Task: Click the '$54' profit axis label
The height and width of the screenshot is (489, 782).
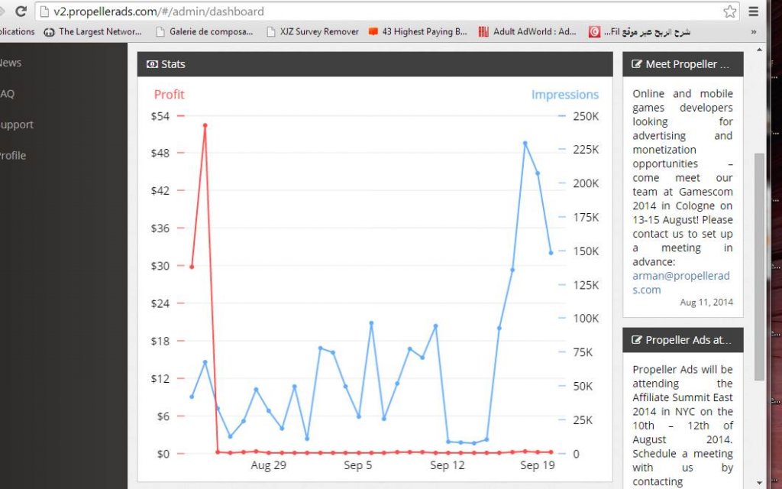Action: (x=160, y=116)
